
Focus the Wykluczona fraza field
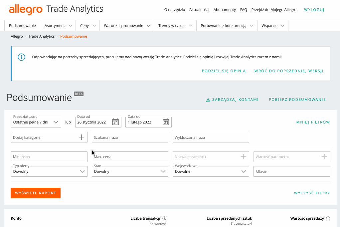[211, 137]
